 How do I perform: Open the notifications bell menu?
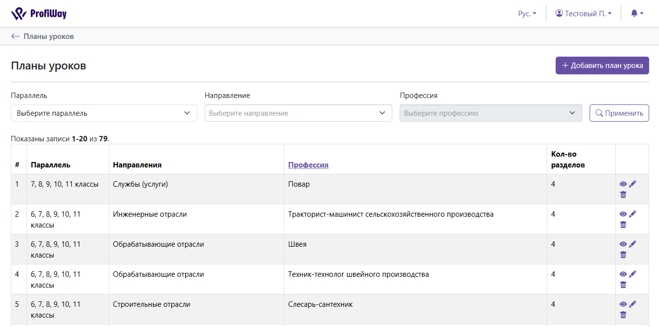[637, 13]
